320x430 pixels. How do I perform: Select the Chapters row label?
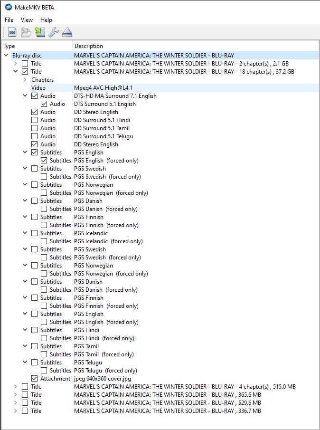click(x=42, y=80)
